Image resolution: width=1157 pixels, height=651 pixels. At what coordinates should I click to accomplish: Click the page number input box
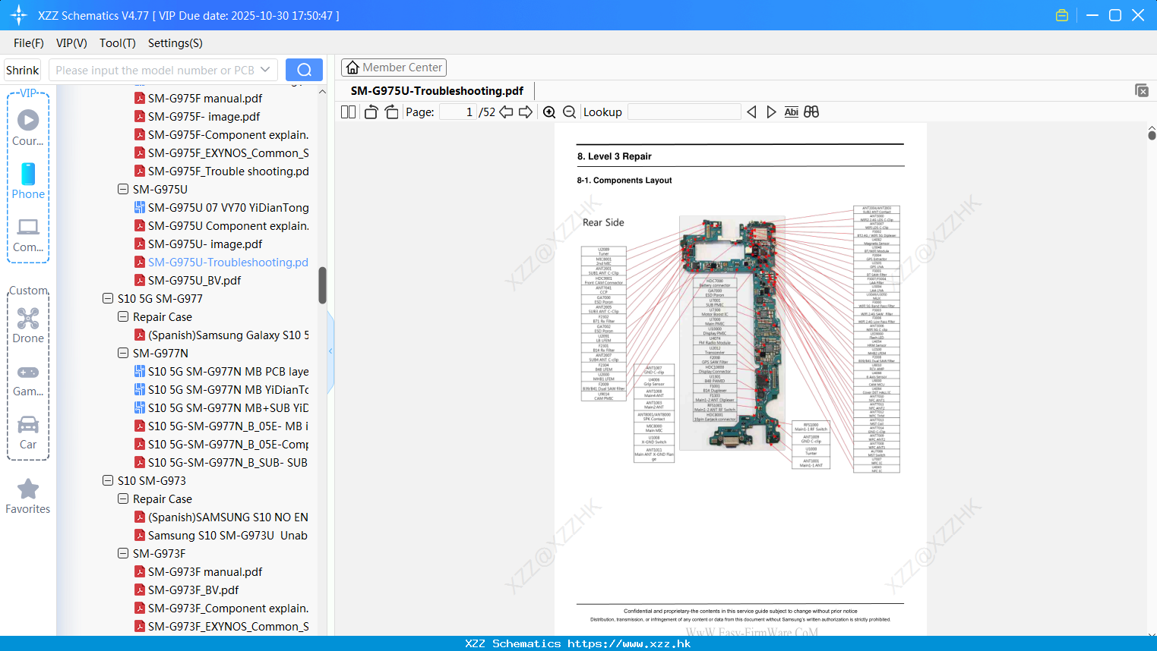click(x=458, y=112)
